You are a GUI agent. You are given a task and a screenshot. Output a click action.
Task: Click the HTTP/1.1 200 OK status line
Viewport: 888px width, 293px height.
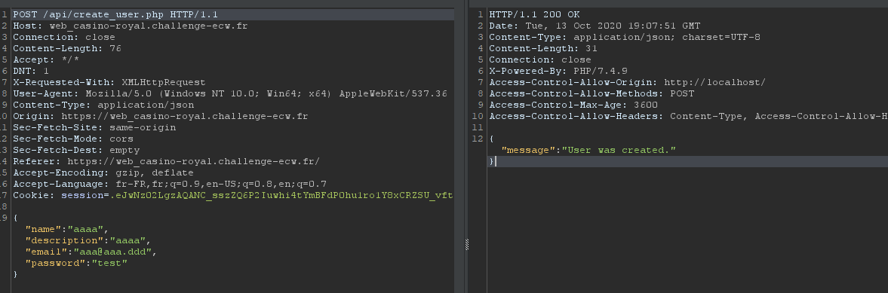pos(535,15)
